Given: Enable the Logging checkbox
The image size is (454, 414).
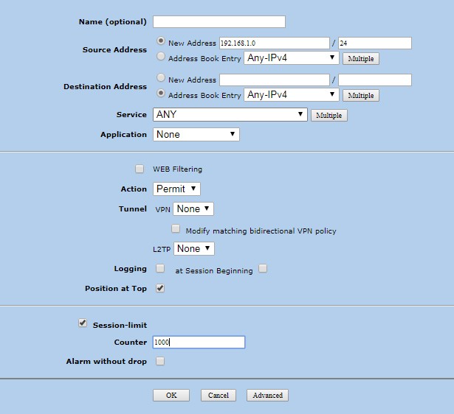Looking at the screenshot, I should tap(160, 268).
